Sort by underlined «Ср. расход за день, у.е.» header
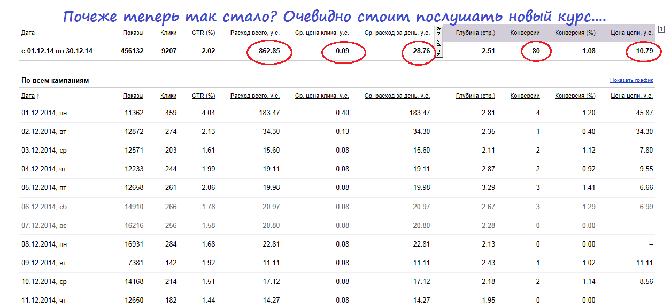Image resolution: width=671 pixels, height=308 pixels. (397, 96)
